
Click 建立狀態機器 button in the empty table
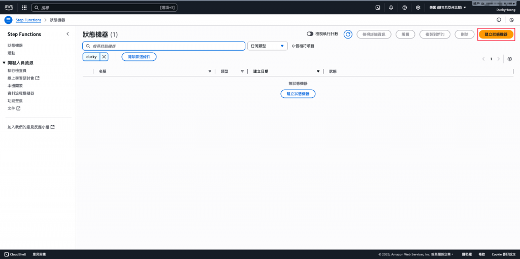298,94
